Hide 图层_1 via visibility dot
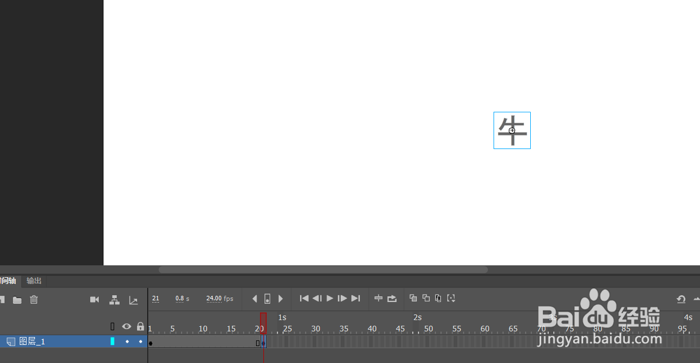Screen dimensions: 700x363 (x=127, y=342)
